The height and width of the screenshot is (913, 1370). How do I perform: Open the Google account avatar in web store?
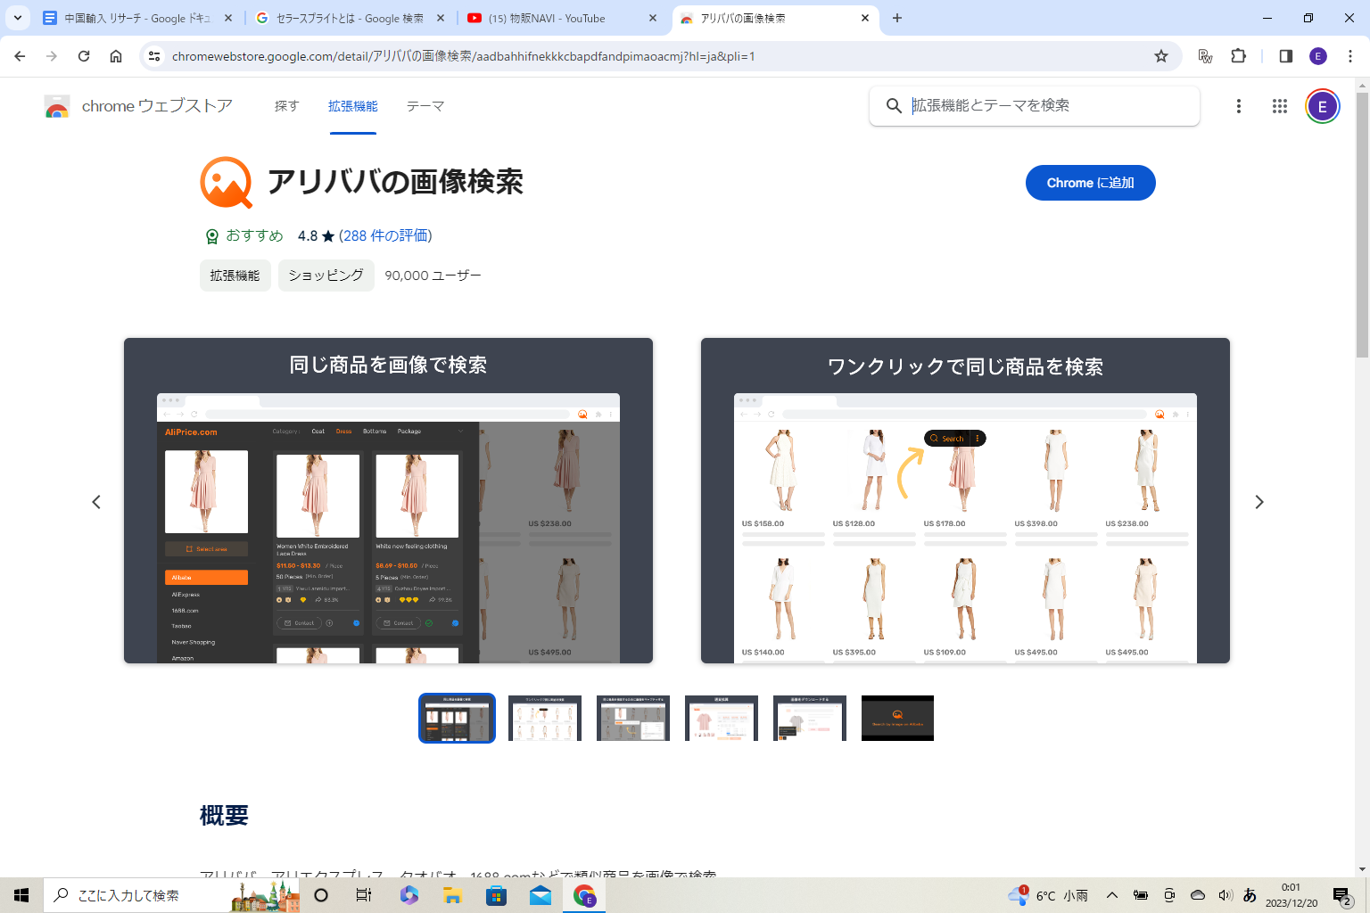pos(1323,107)
